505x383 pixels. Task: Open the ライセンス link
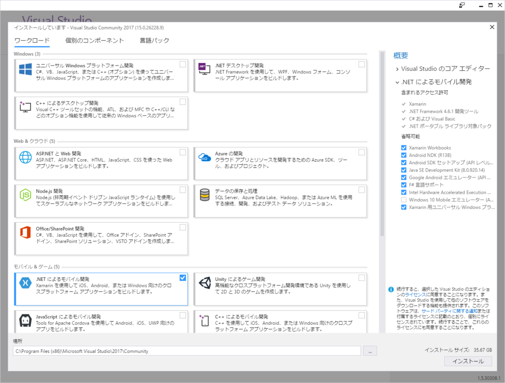coord(415,295)
